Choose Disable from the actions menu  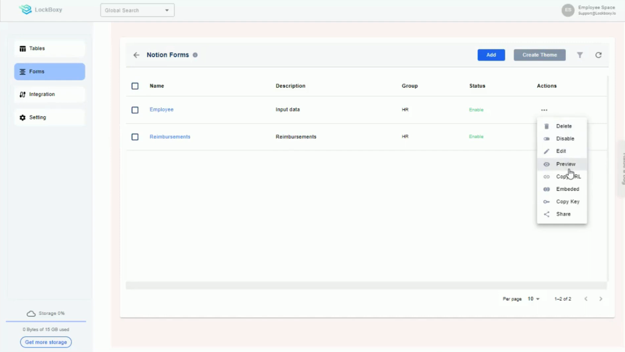point(562,139)
